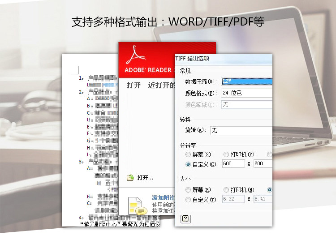Select 打印机(P) resolution radio button

point(226,154)
